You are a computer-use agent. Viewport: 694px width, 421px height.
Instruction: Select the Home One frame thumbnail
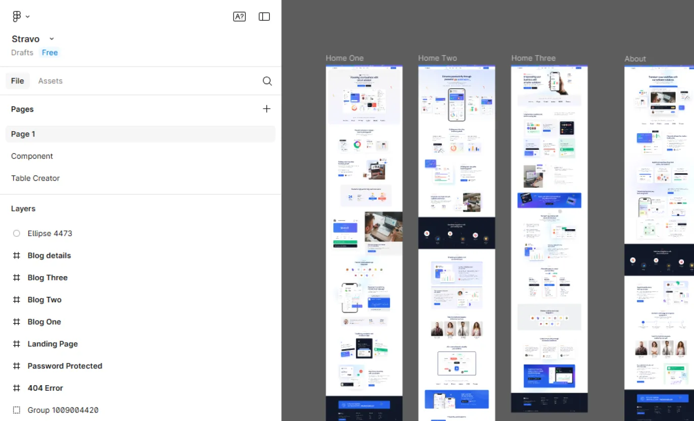pos(364,243)
